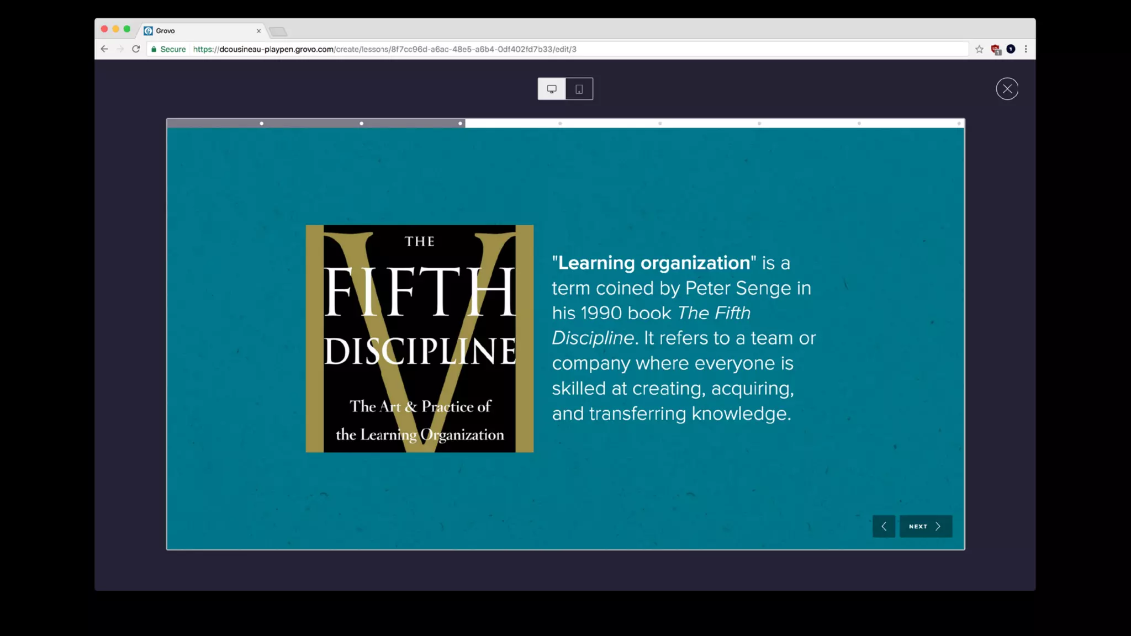
Task: Switch to desktop preview mode
Action: [x=551, y=89]
